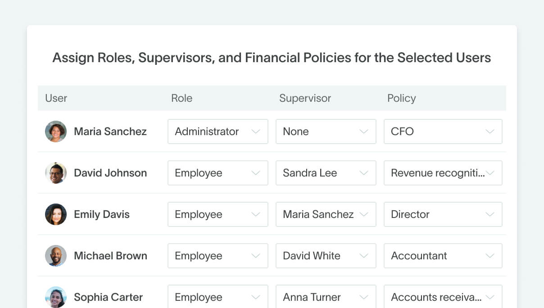This screenshot has height=308, width=544.
Task: Open Emily Davis's supervisor dropdown
Action: tap(326, 214)
